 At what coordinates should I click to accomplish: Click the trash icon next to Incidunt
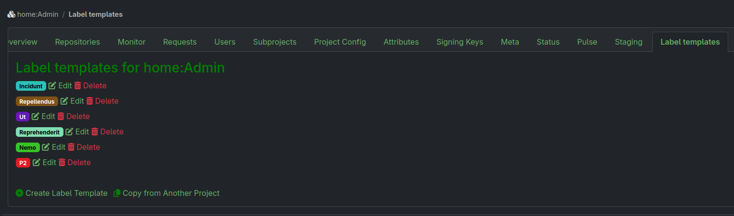pos(78,86)
